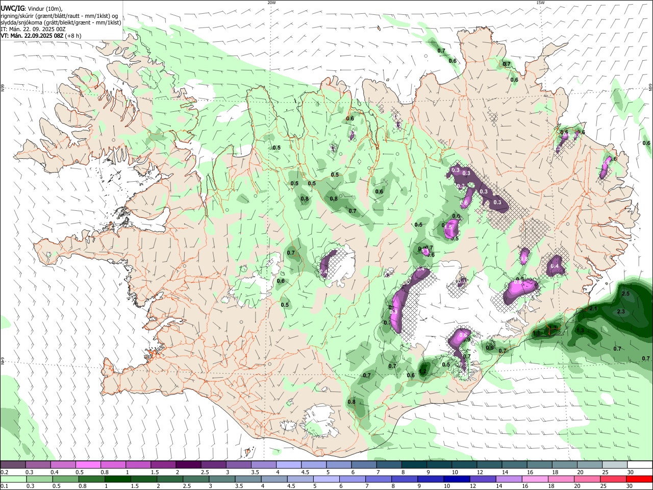Click the darkest green rain swatch at 1
This screenshot has width=653, height=490.
[117, 479]
